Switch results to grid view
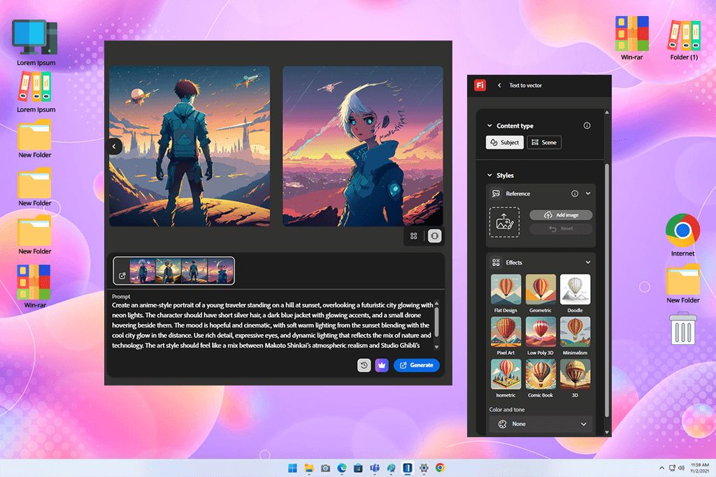Viewport: 716px width, 477px height. pos(414,236)
